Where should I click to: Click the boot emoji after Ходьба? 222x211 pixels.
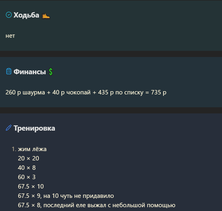click(46, 16)
